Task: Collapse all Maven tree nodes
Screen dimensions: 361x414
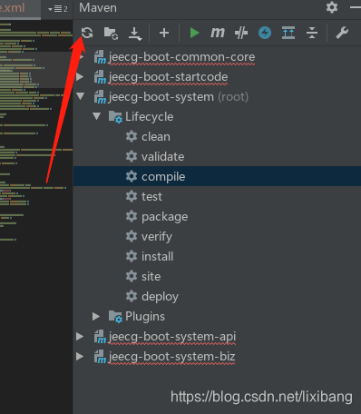Action: coord(312,33)
